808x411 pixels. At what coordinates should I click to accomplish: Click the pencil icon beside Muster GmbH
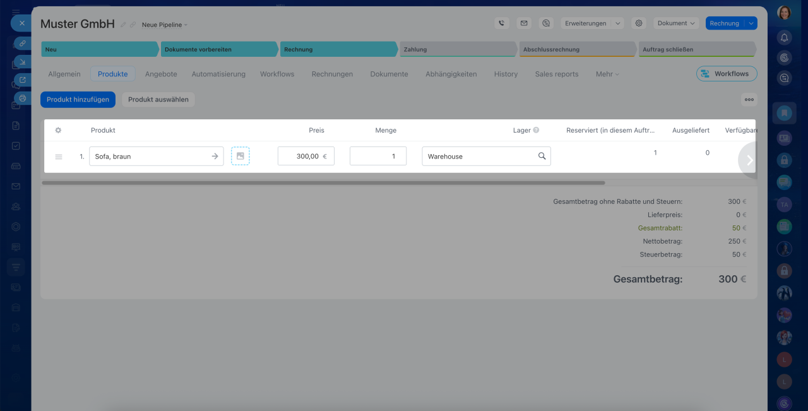123,25
